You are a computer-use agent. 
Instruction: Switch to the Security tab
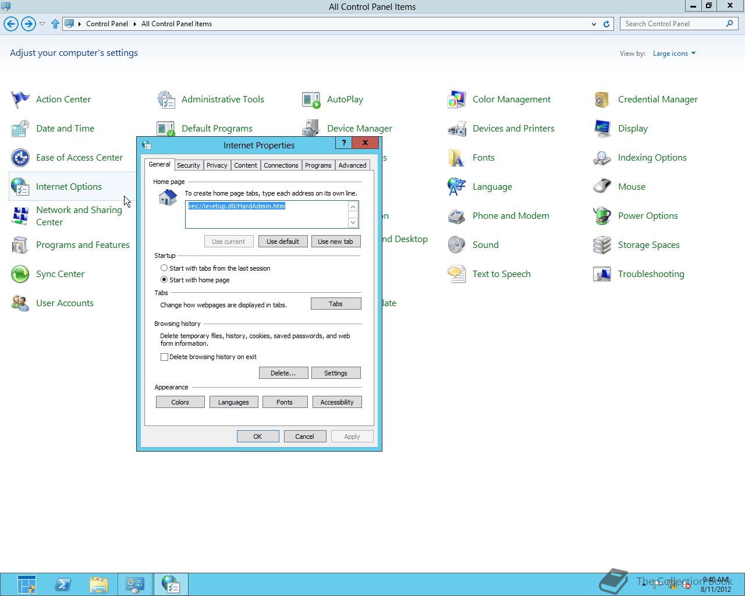click(x=189, y=165)
